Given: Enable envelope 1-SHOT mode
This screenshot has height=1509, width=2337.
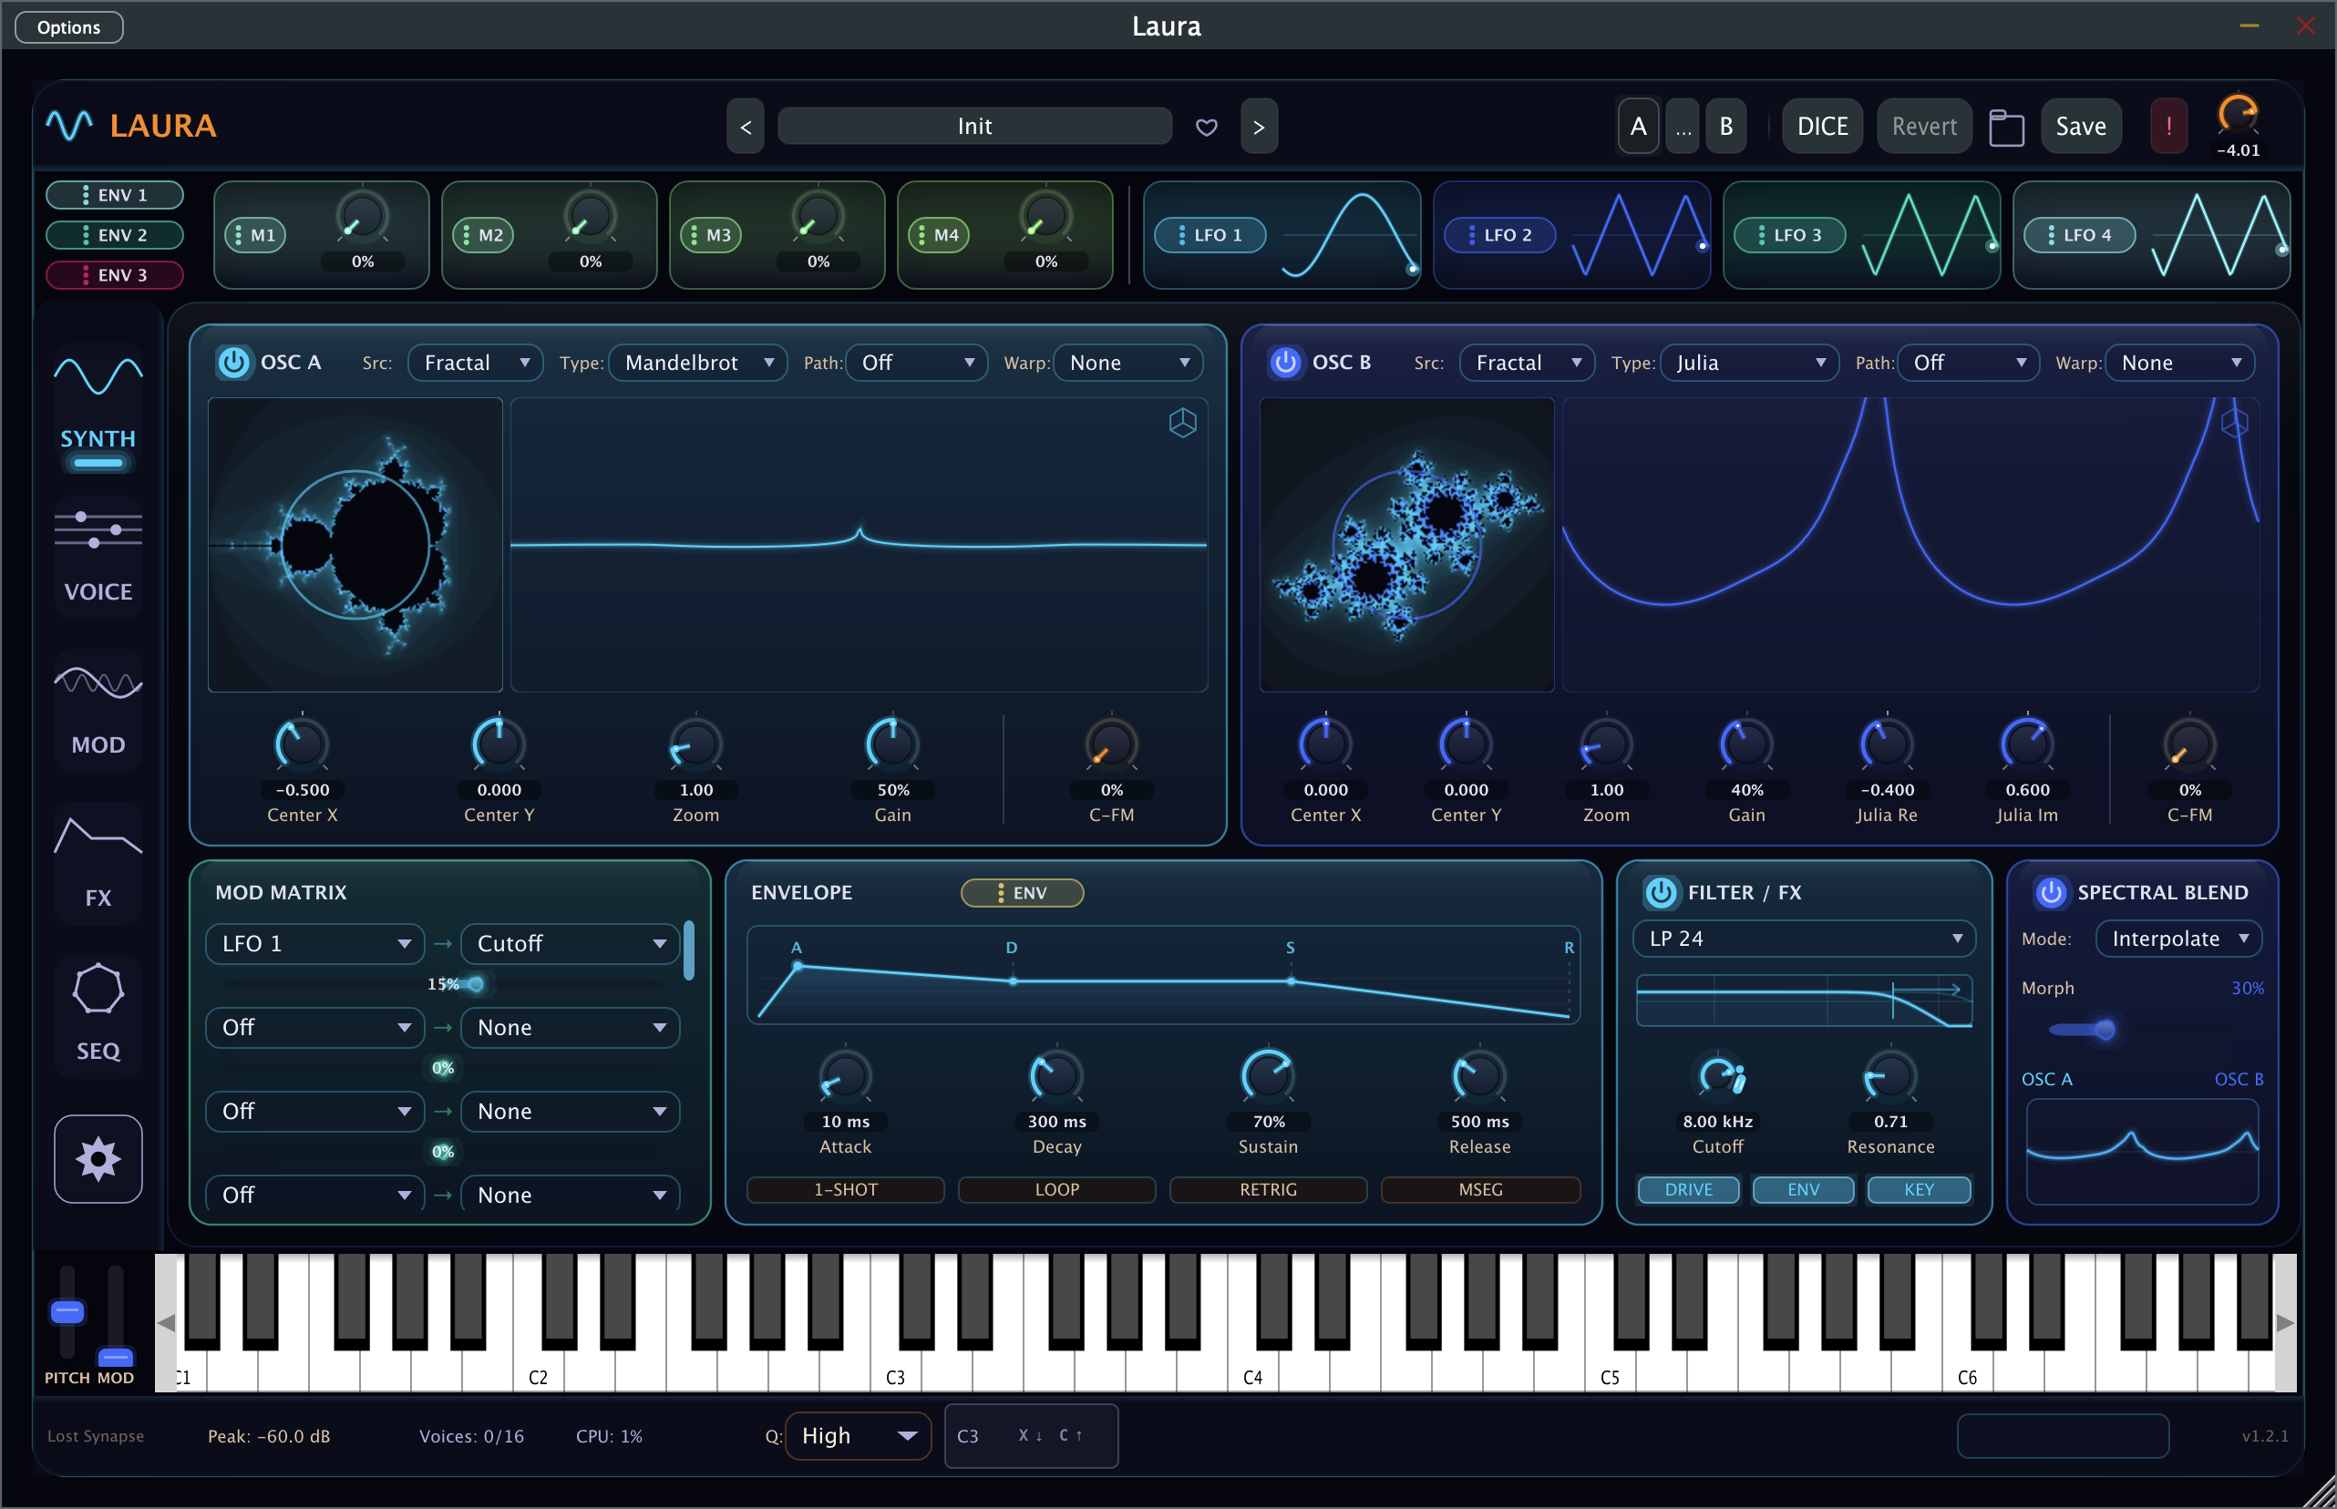Looking at the screenshot, I should pos(846,1189).
